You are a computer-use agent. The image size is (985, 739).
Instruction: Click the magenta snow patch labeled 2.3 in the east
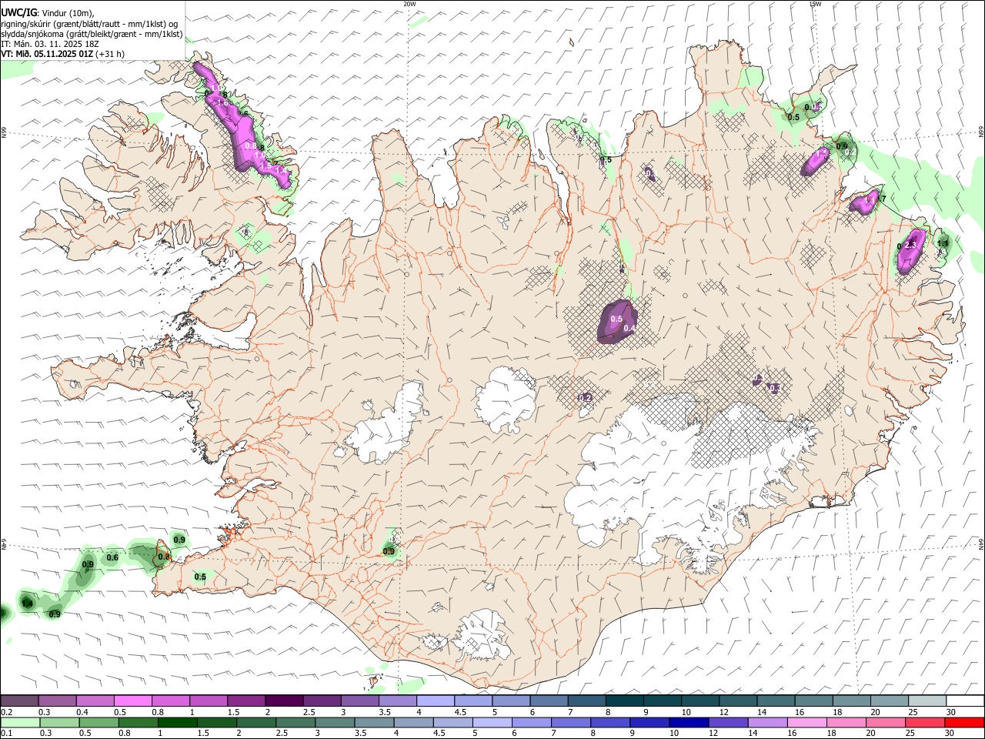coord(912,249)
